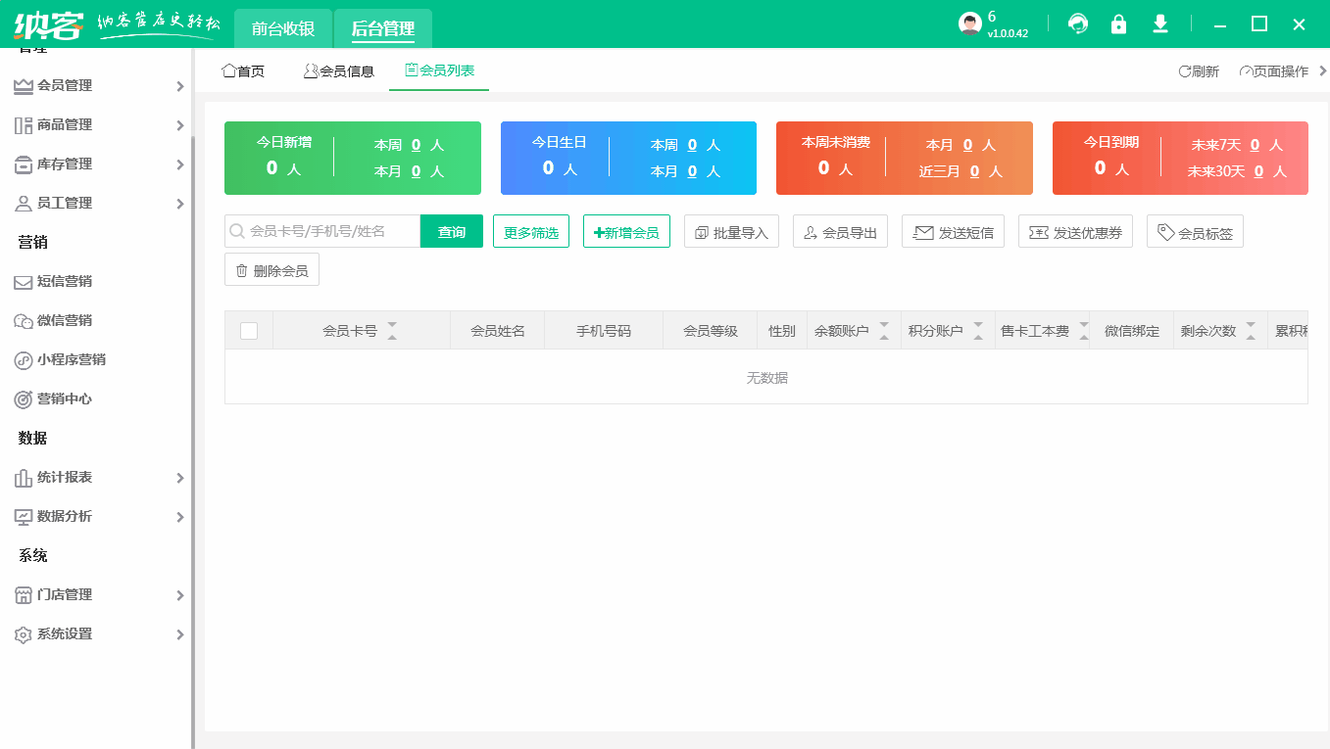Expand the 会员管理 sidebar section
The width and height of the screenshot is (1330, 749).
(61, 85)
